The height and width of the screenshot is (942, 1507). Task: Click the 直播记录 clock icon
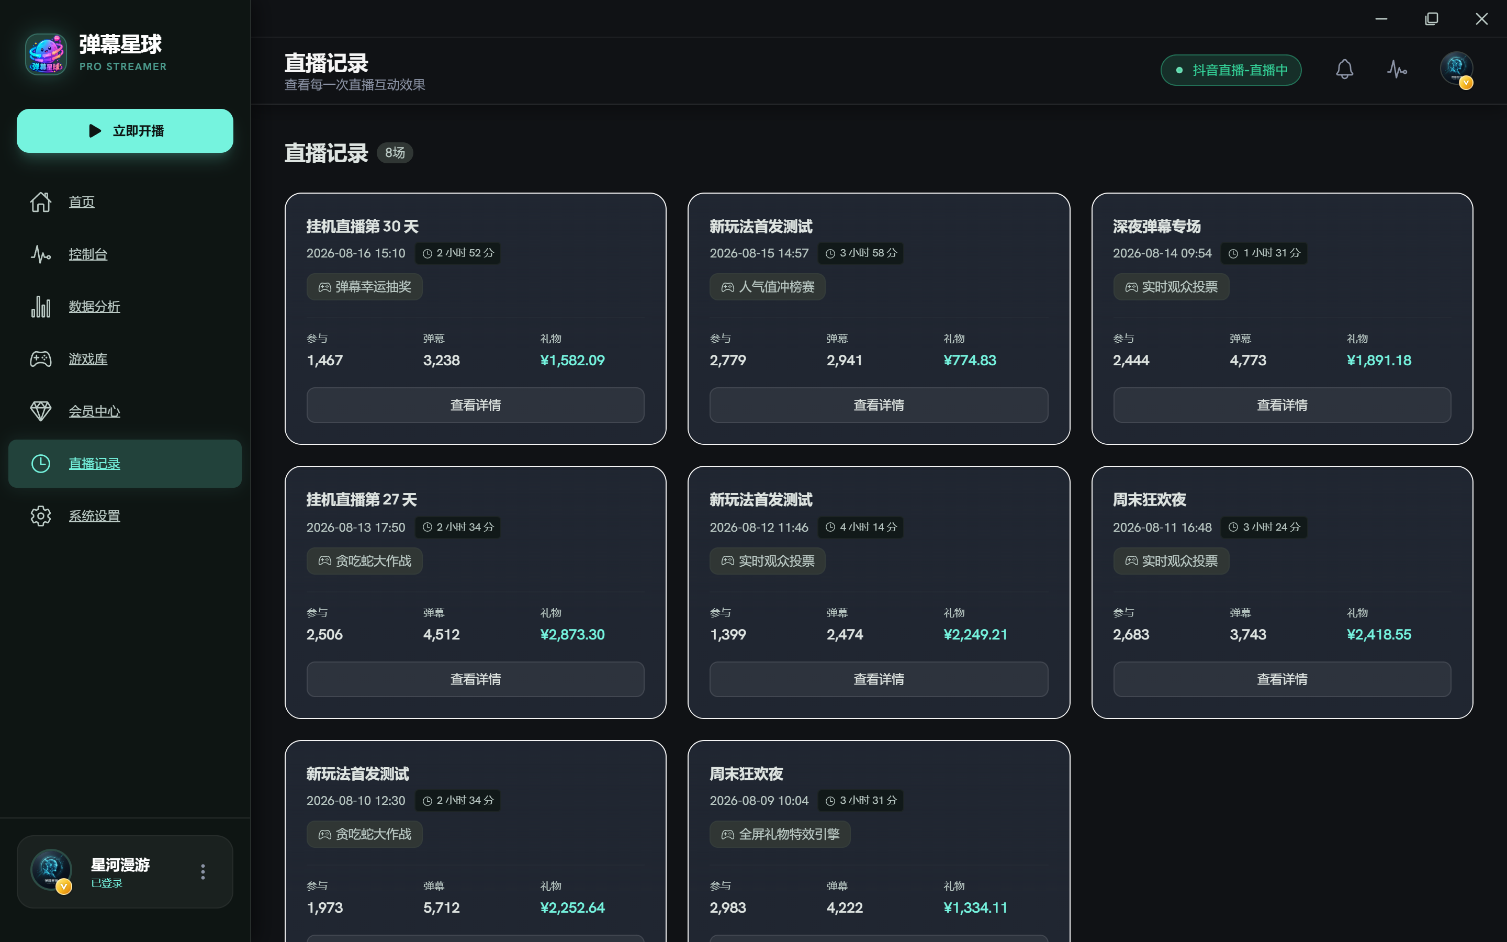40,464
